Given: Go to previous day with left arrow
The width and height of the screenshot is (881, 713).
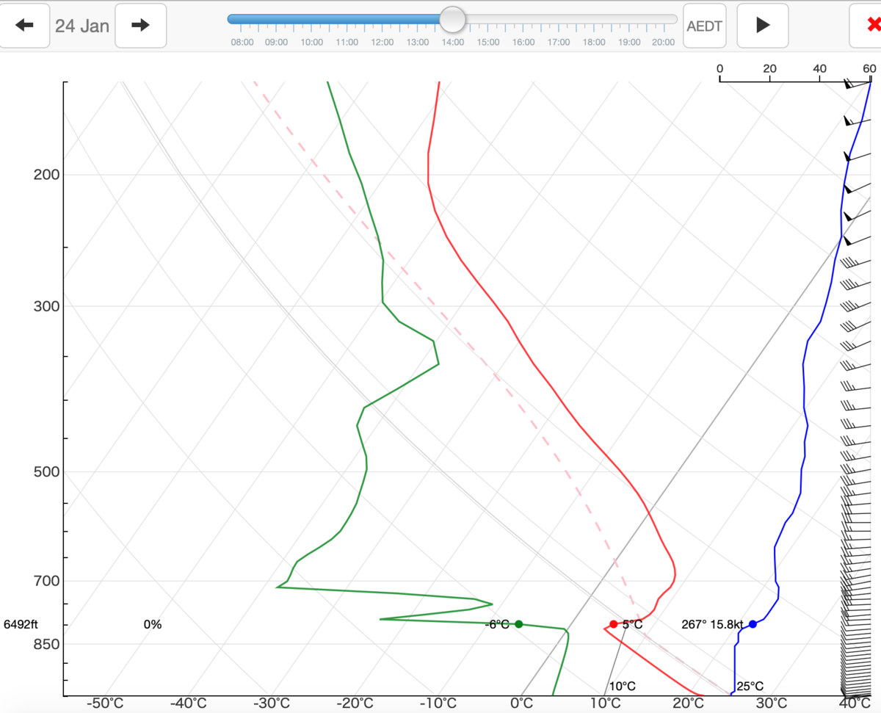Looking at the screenshot, I should click(x=25, y=26).
